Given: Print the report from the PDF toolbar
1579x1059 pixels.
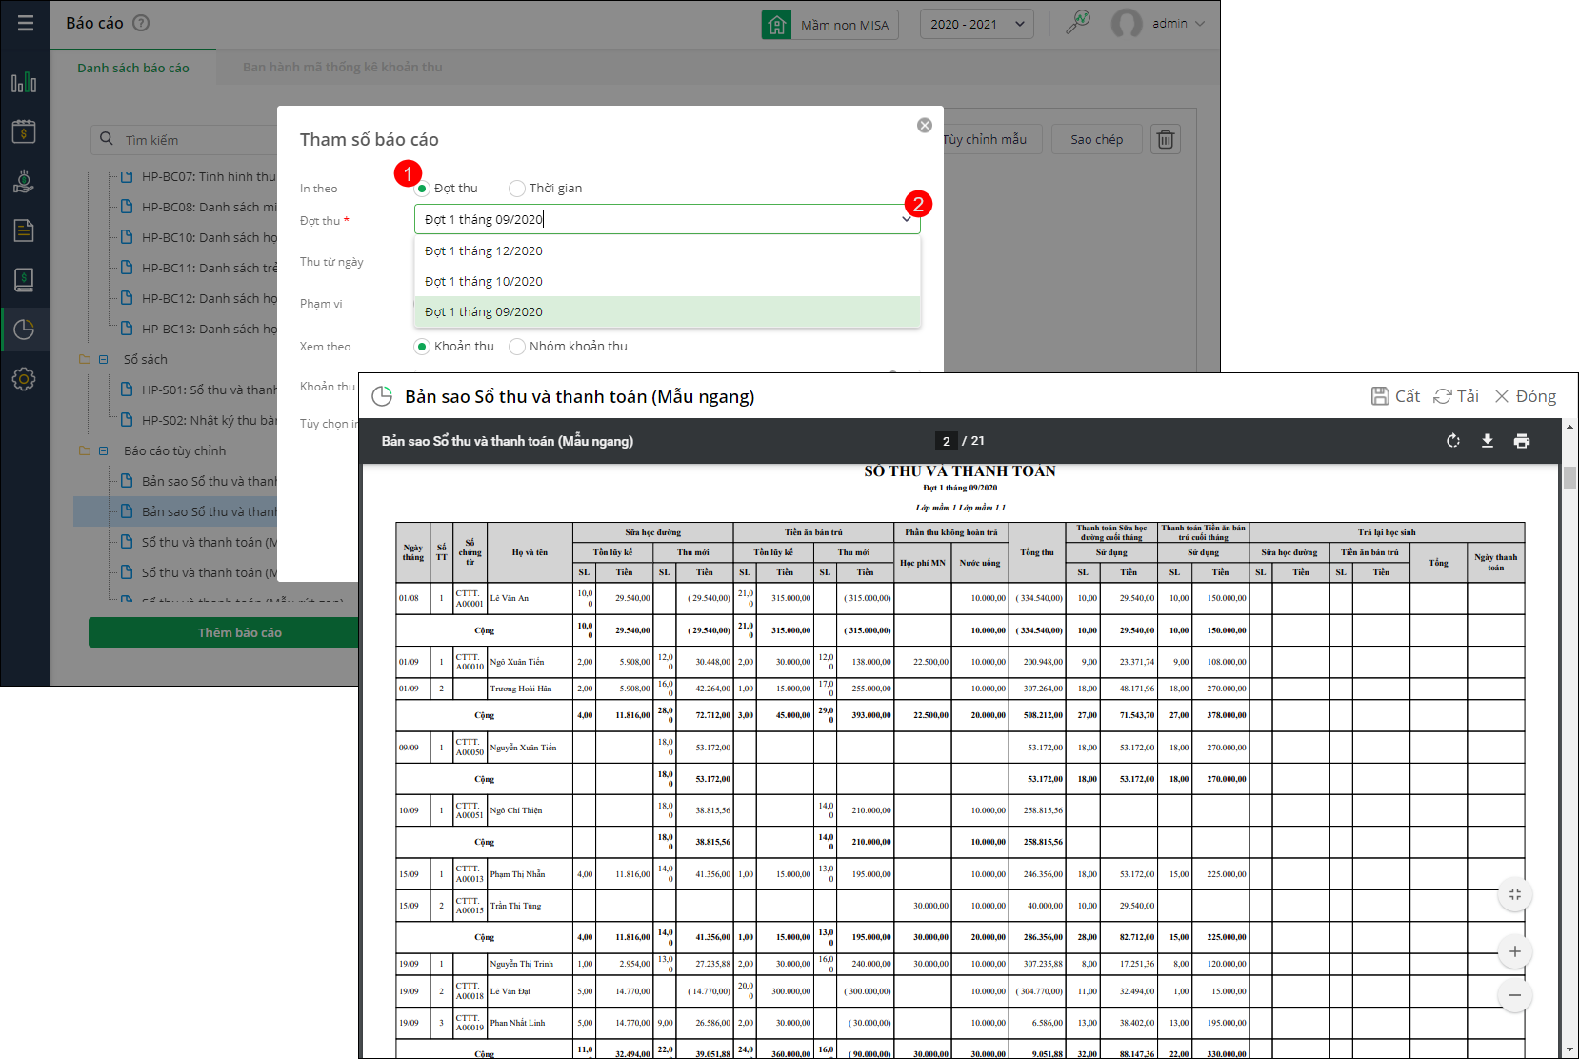Looking at the screenshot, I should (1522, 441).
